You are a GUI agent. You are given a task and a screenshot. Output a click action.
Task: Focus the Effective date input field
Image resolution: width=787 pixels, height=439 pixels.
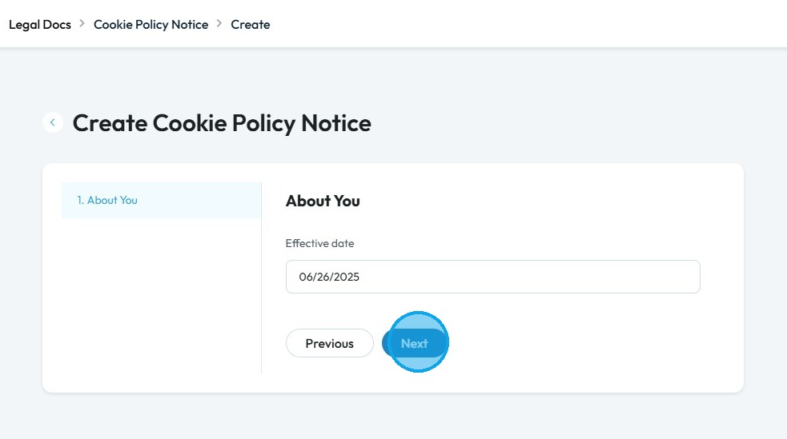coord(492,277)
